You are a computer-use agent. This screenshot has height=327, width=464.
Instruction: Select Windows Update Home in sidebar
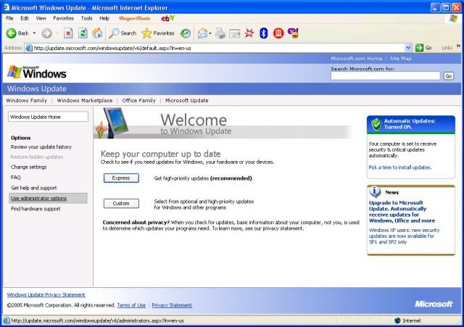(48, 117)
